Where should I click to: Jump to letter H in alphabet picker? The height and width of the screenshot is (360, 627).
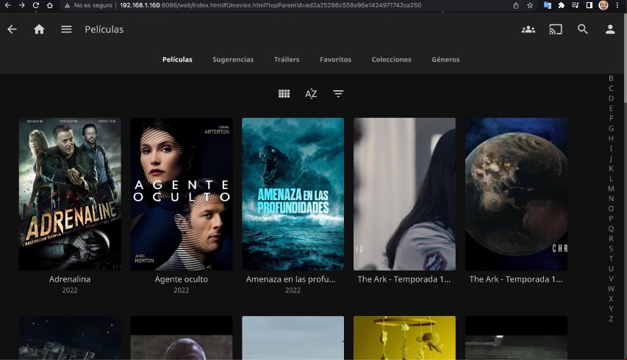pyautogui.click(x=611, y=139)
